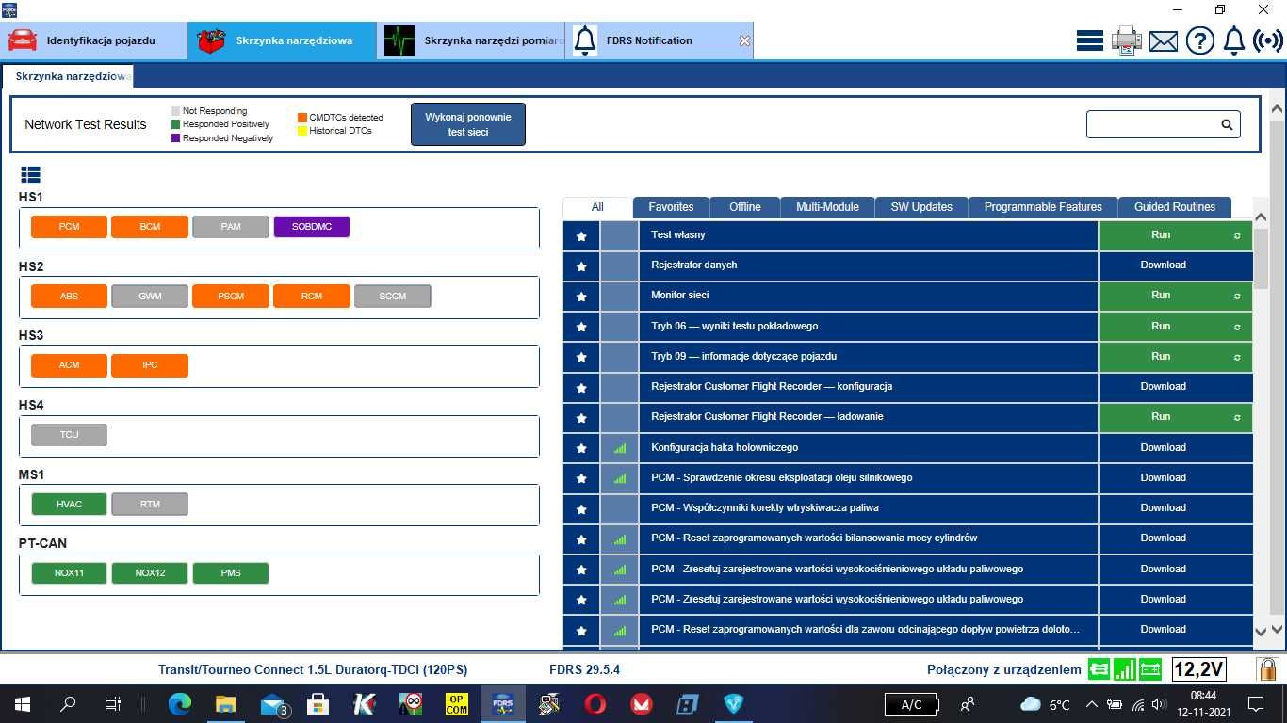Open the help question mark icon
The height and width of the screenshot is (723, 1287).
pos(1199,41)
